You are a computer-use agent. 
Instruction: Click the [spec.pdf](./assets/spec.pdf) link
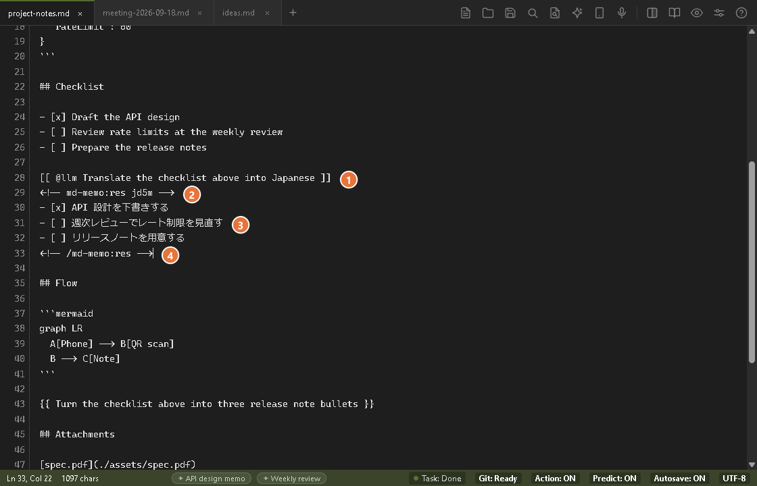[x=118, y=464]
